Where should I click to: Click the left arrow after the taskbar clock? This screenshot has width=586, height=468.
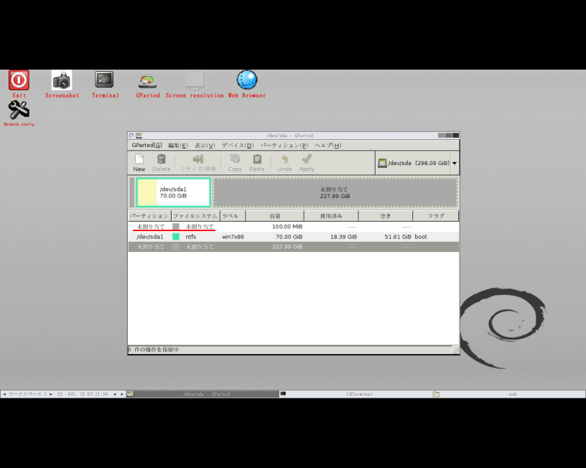point(114,394)
